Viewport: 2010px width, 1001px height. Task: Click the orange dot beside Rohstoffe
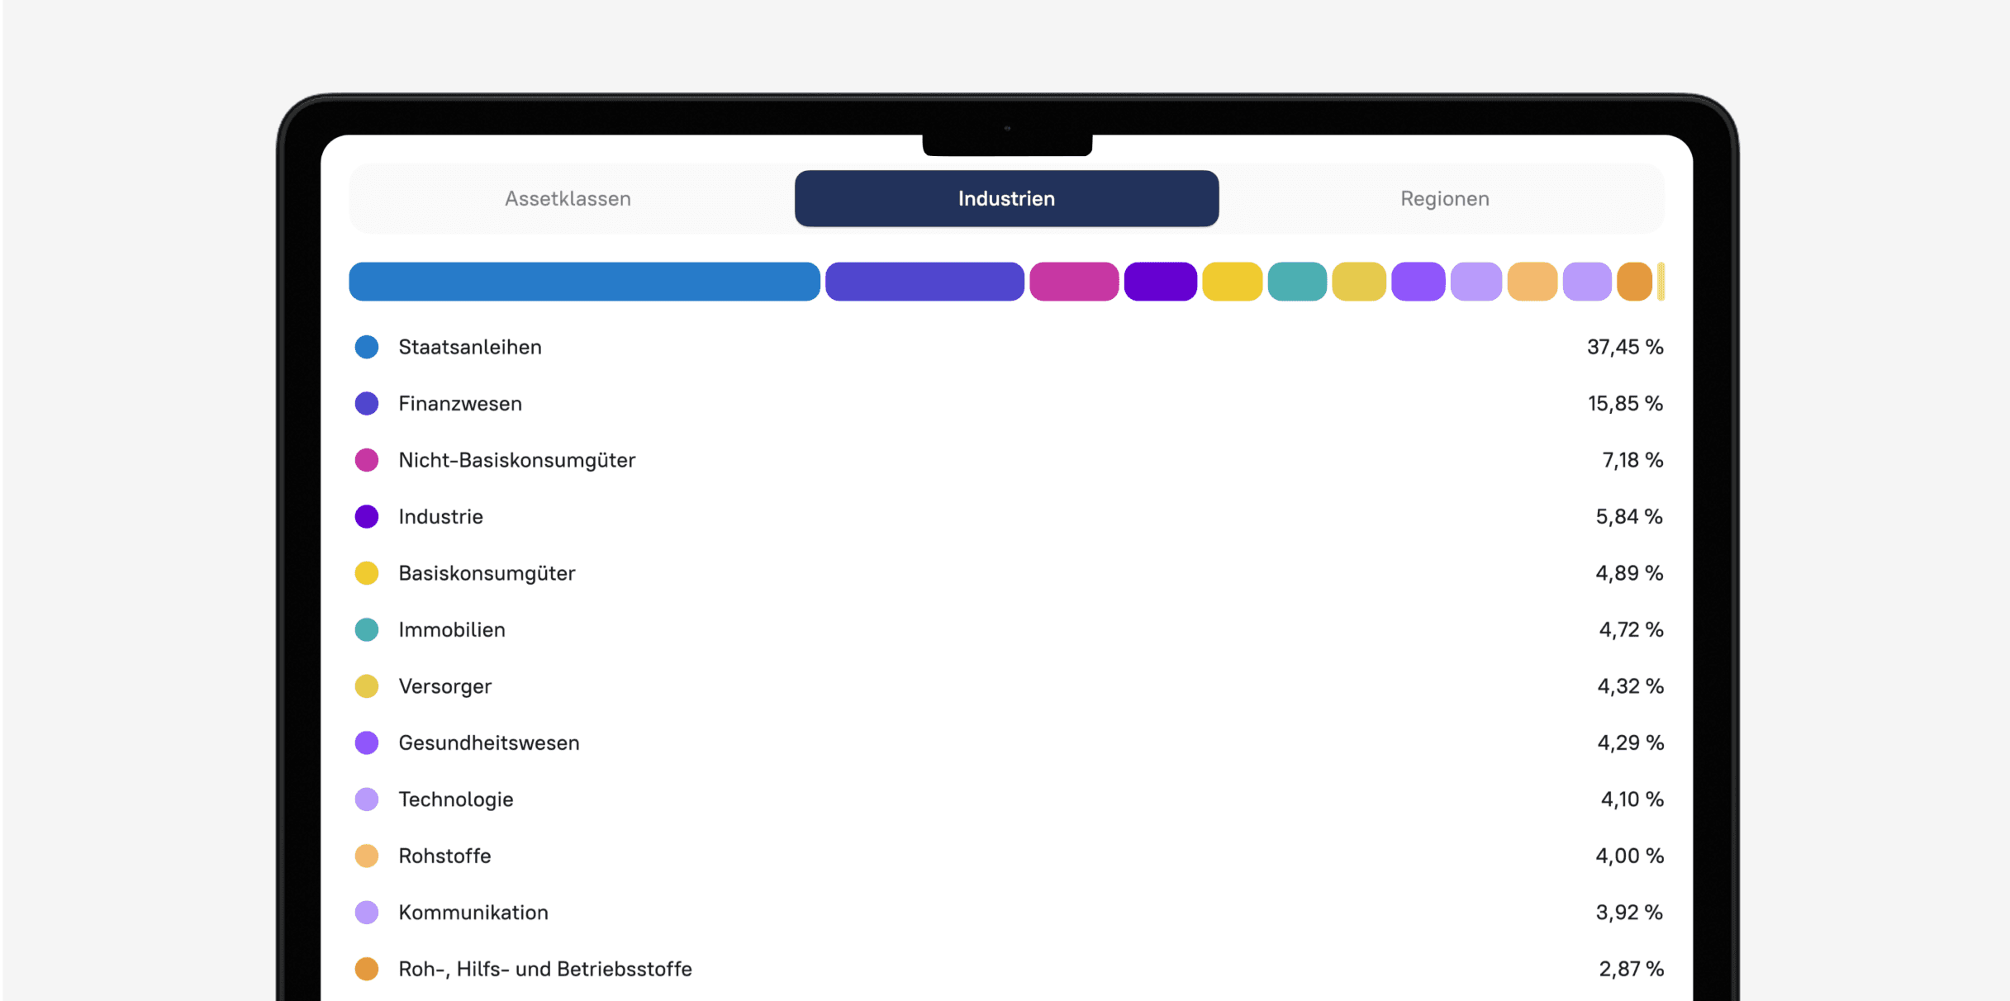[x=367, y=856]
